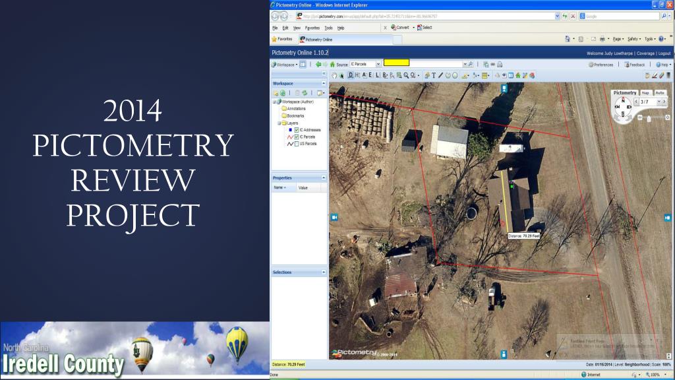Click the refresh icon in Workspace panel
This screenshot has height=380, width=675.
pos(305,93)
